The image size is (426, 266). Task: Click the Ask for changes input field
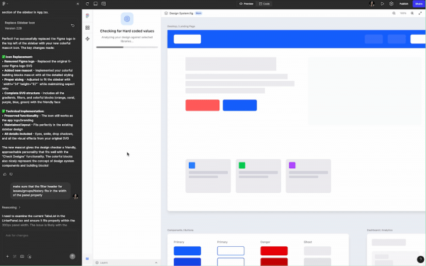click(x=40, y=235)
